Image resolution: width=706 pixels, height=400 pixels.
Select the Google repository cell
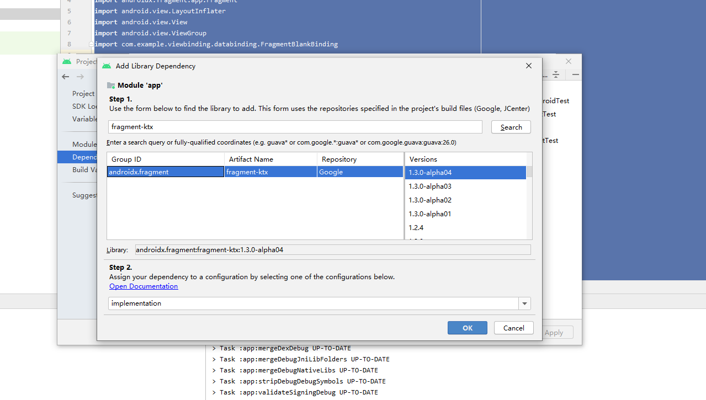tap(360, 172)
